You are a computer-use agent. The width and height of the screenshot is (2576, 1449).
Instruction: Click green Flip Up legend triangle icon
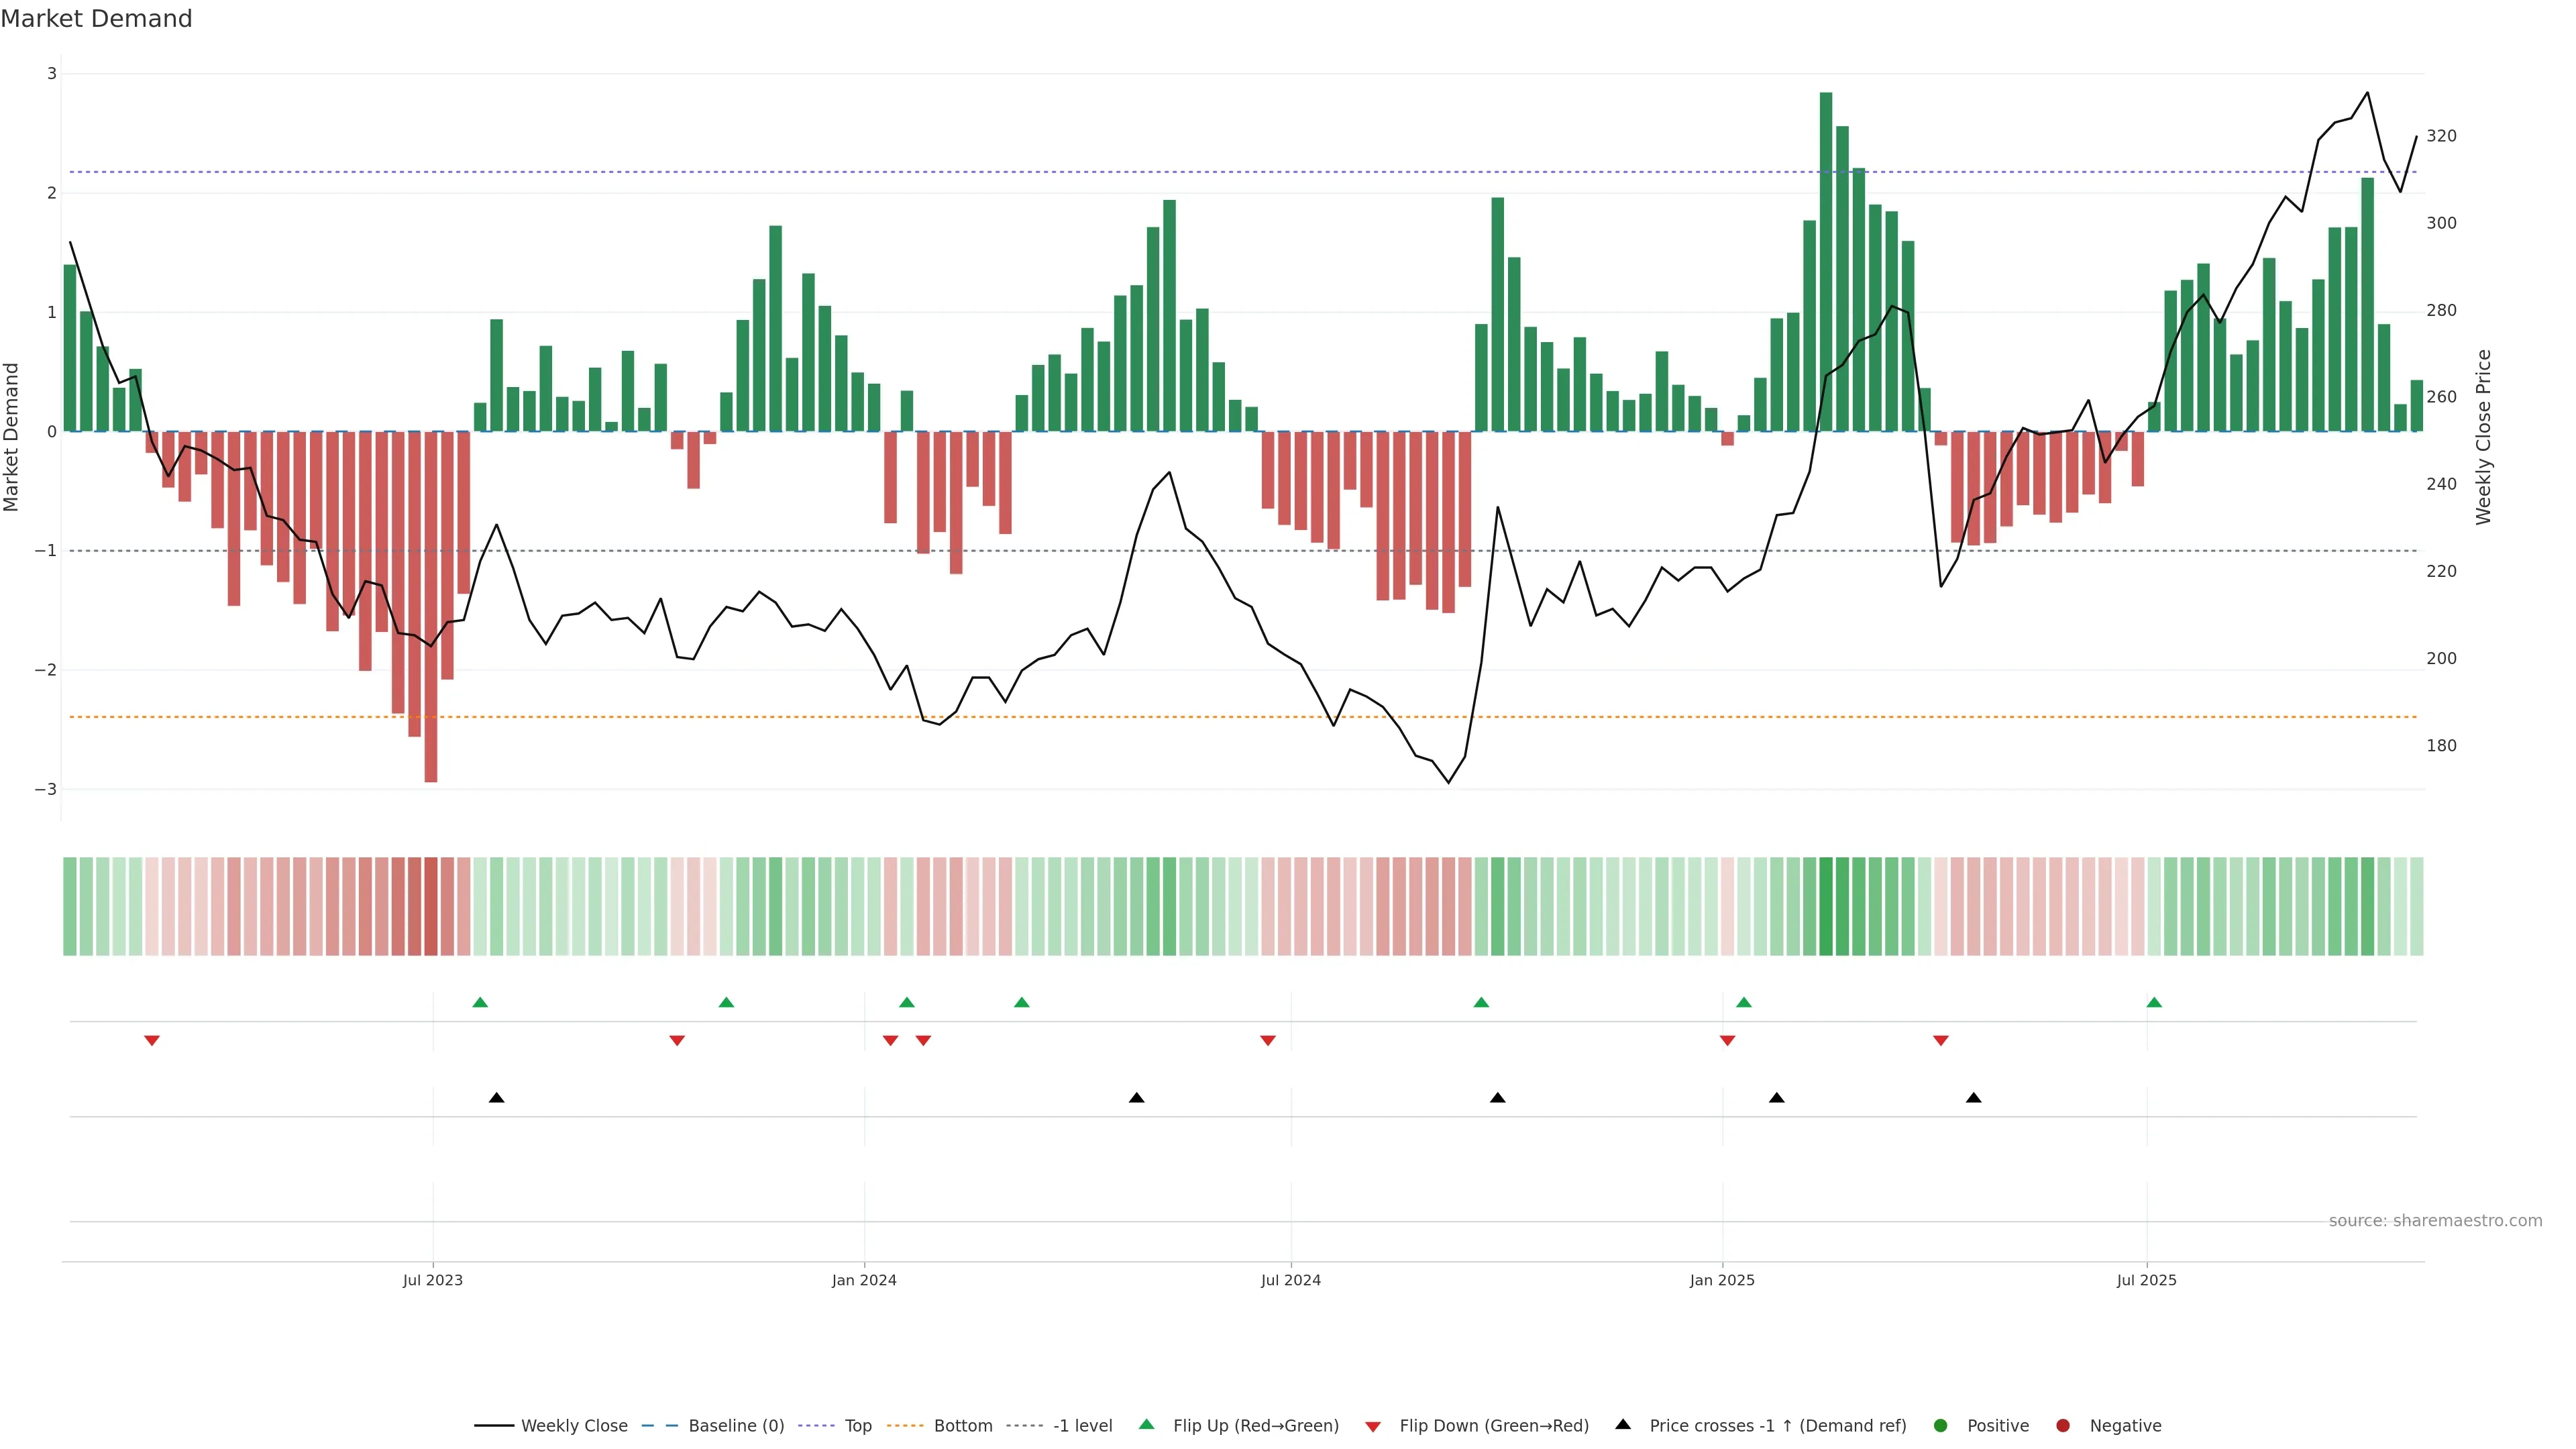pyautogui.click(x=1147, y=1424)
